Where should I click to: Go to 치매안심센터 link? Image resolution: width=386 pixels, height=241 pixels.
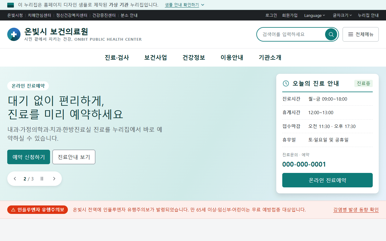click(40, 15)
